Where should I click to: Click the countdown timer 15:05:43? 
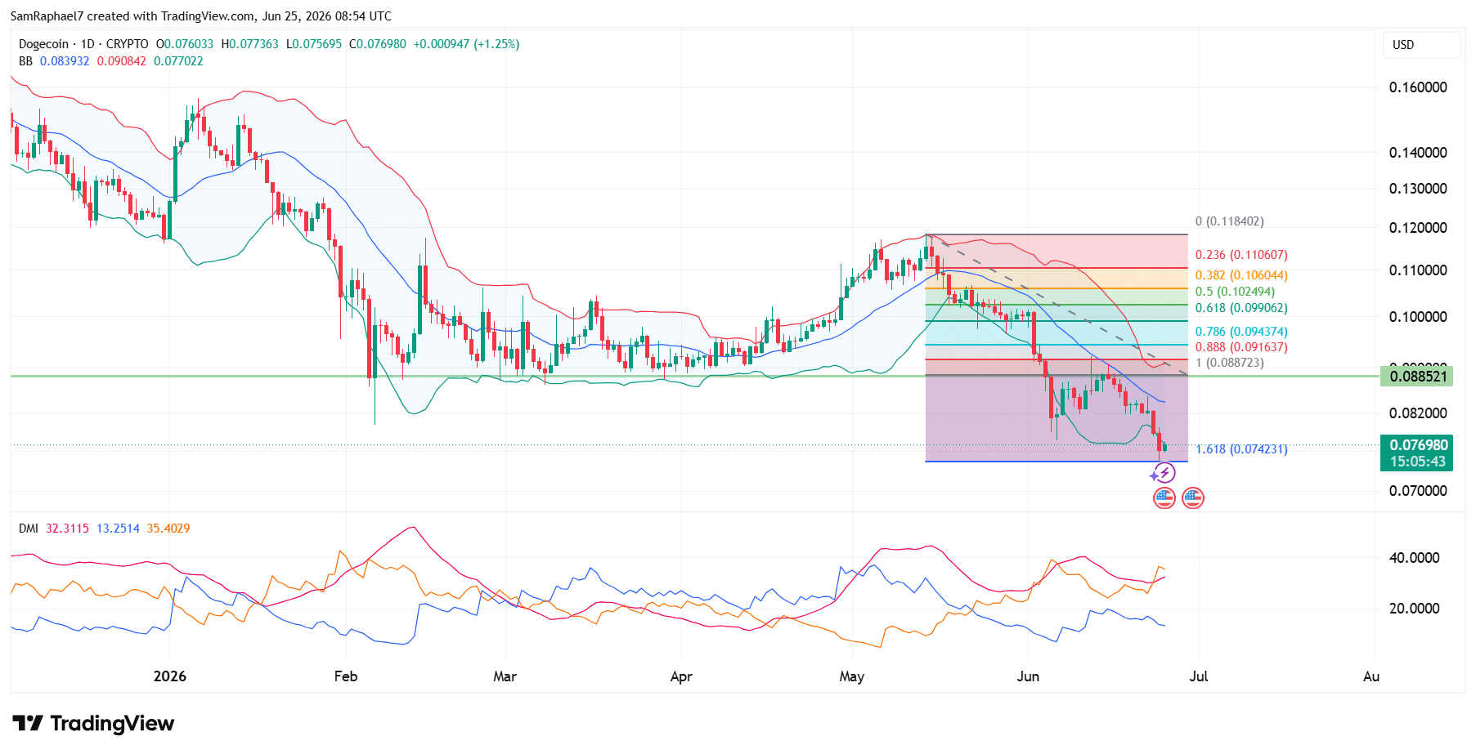pyautogui.click(x=1416, y=462)
